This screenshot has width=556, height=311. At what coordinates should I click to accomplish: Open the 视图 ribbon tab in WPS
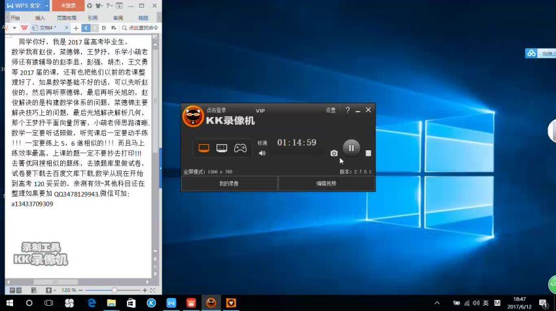pyautogui.click(x=143, y=18)
